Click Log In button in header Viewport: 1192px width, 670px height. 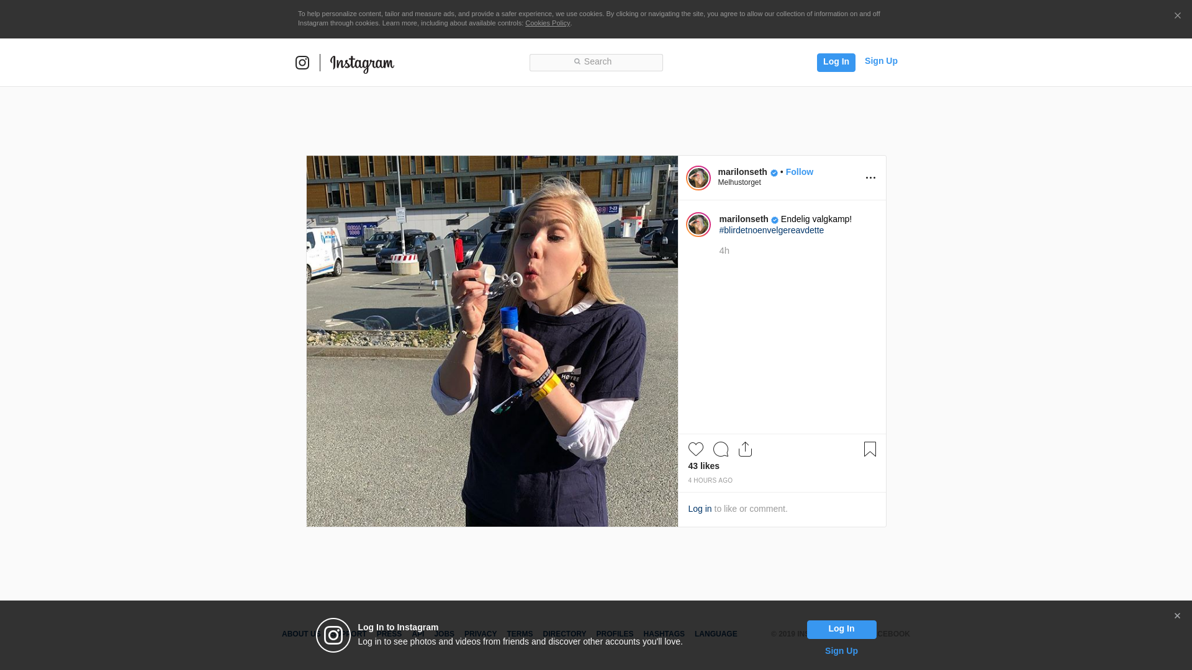tap(836, 63)
